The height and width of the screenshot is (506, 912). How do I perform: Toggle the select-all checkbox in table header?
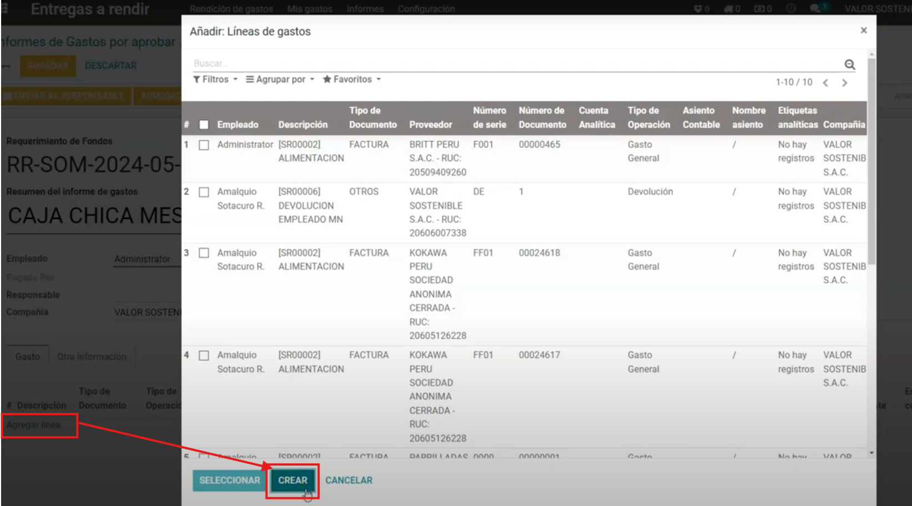pos(204,125)
